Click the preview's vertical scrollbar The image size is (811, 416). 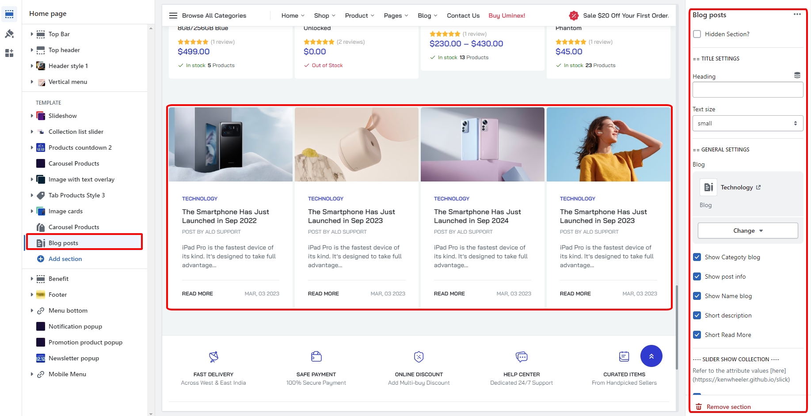click(x=677, y=327)
